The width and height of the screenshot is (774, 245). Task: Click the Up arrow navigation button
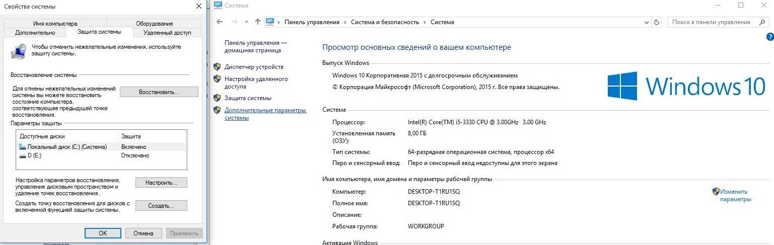pos(258,22)
